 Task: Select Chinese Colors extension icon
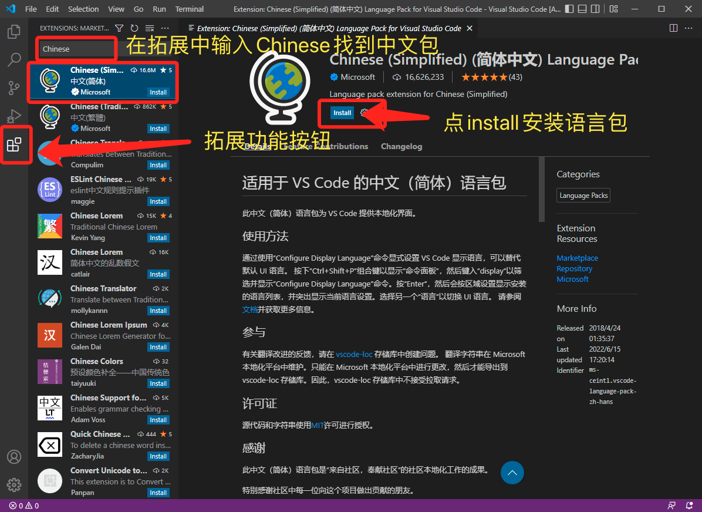(50, 372)
